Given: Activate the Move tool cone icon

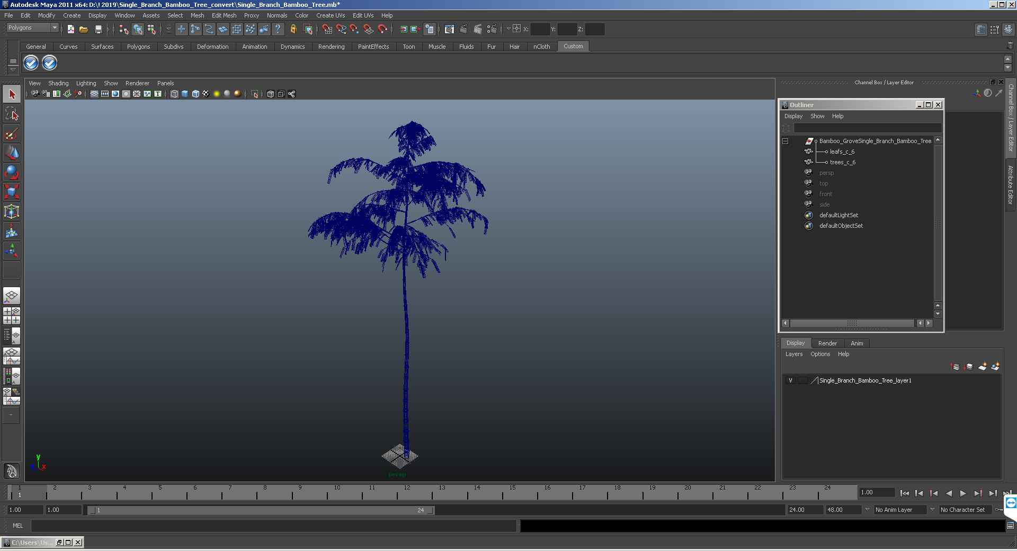Looking at the screenshot, I should coord(12,153).
